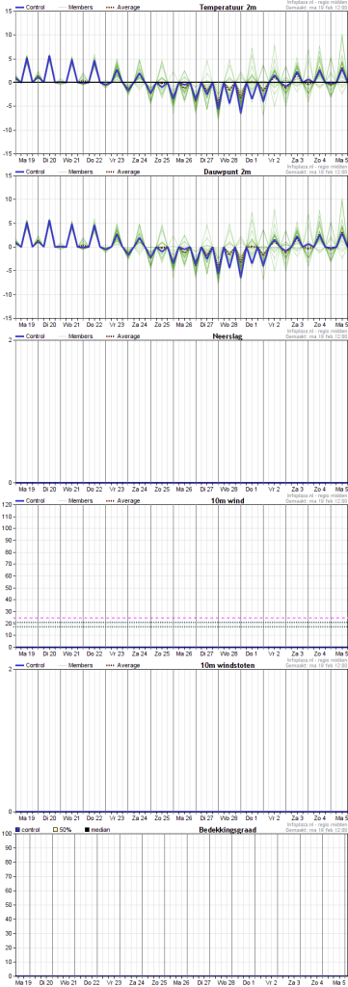The image size is (348, 987).
Task: Click the yellow 50% legend box in the Bedekkingsgraad chart
Action: click(x=55, y=830)
